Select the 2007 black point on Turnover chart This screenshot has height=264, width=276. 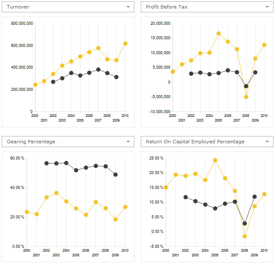pos(98,70)
